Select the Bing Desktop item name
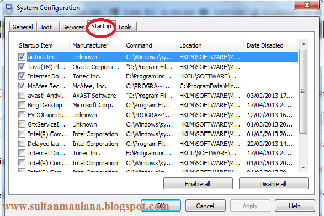This screenshot has height=216, width=324. pos(45,105)
